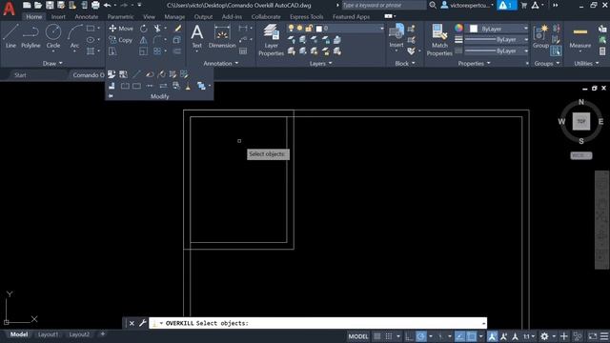The height and width of the screenshot is (343, 610).
Task: Select the Mirror tool icon
Action: pyautogui.click(x=144, y=40)
